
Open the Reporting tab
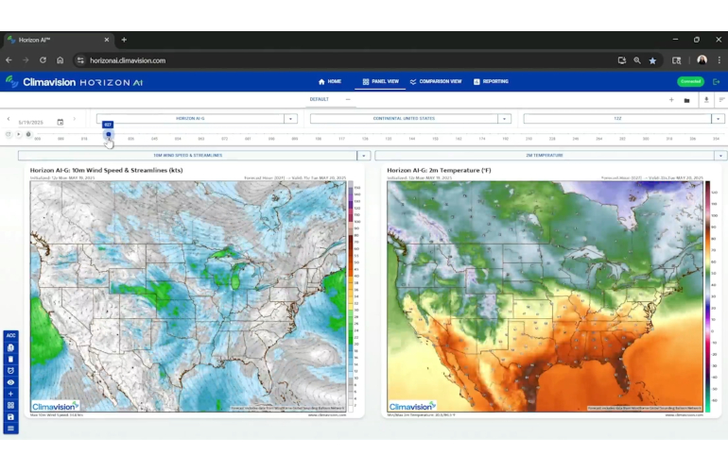pyautogui.click(x=491, y=82)
